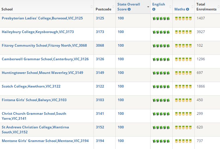Click postcode 3141 link
This screenshot has width=220, height=149.
click(100, 114)
